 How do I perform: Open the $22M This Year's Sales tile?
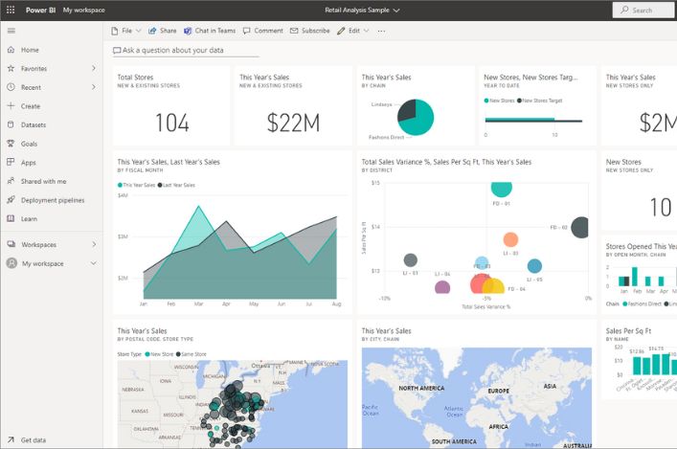coord(293,105)
